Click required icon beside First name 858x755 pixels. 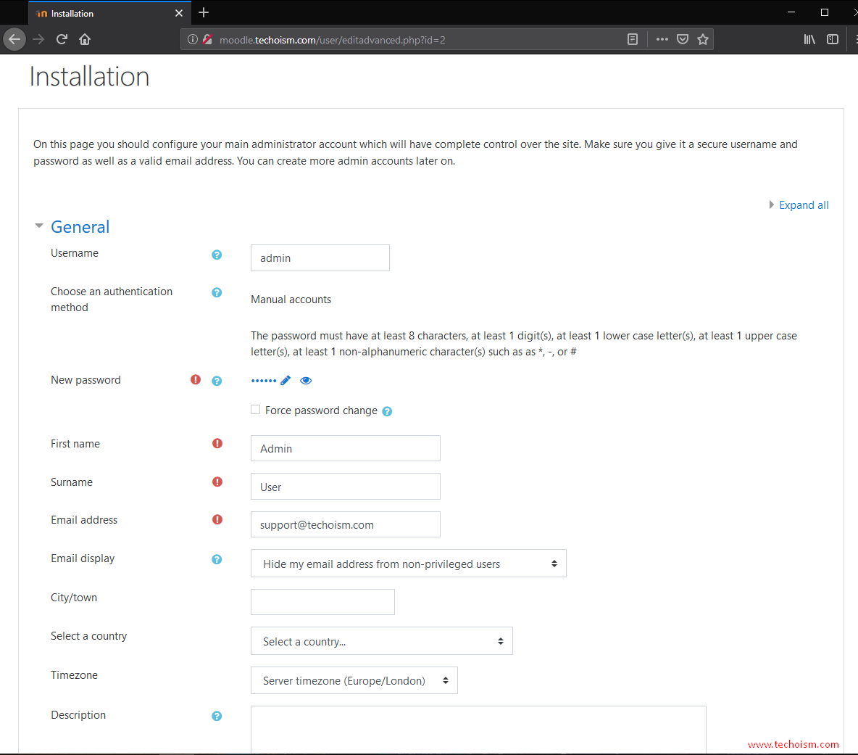point(217,443)
